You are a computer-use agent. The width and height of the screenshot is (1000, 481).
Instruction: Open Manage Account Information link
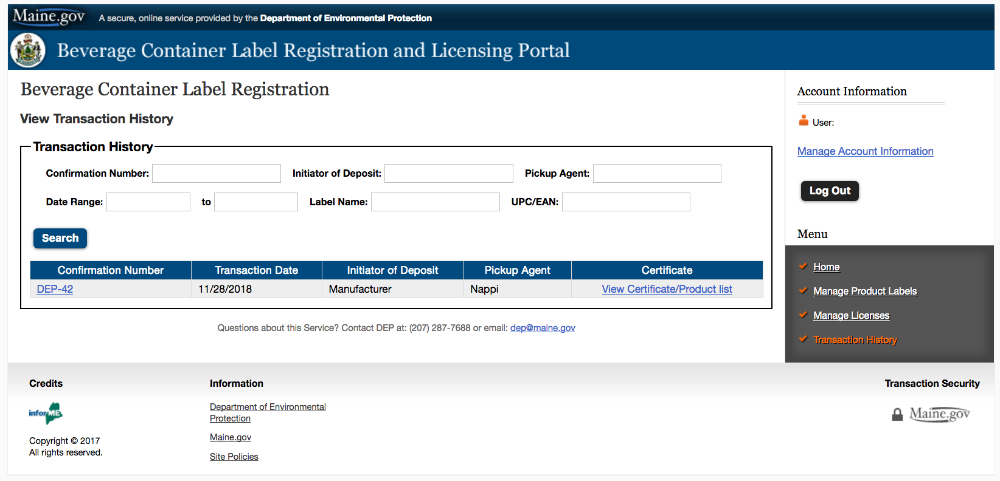(865, 151)
